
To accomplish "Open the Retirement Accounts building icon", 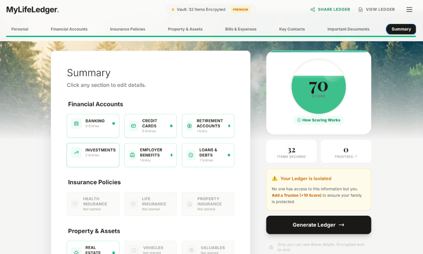I will pyautogui.click(x=190, y=126).
